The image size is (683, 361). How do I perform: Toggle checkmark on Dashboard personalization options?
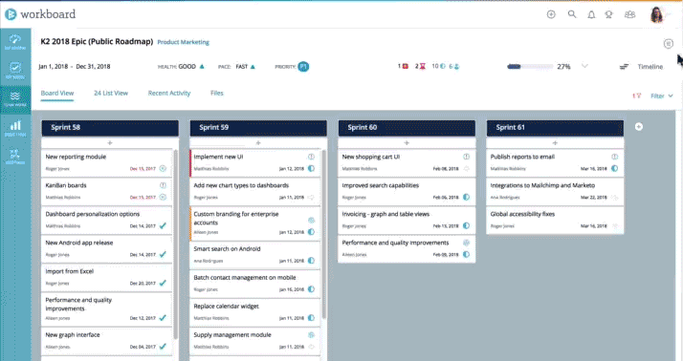(163, 225)
